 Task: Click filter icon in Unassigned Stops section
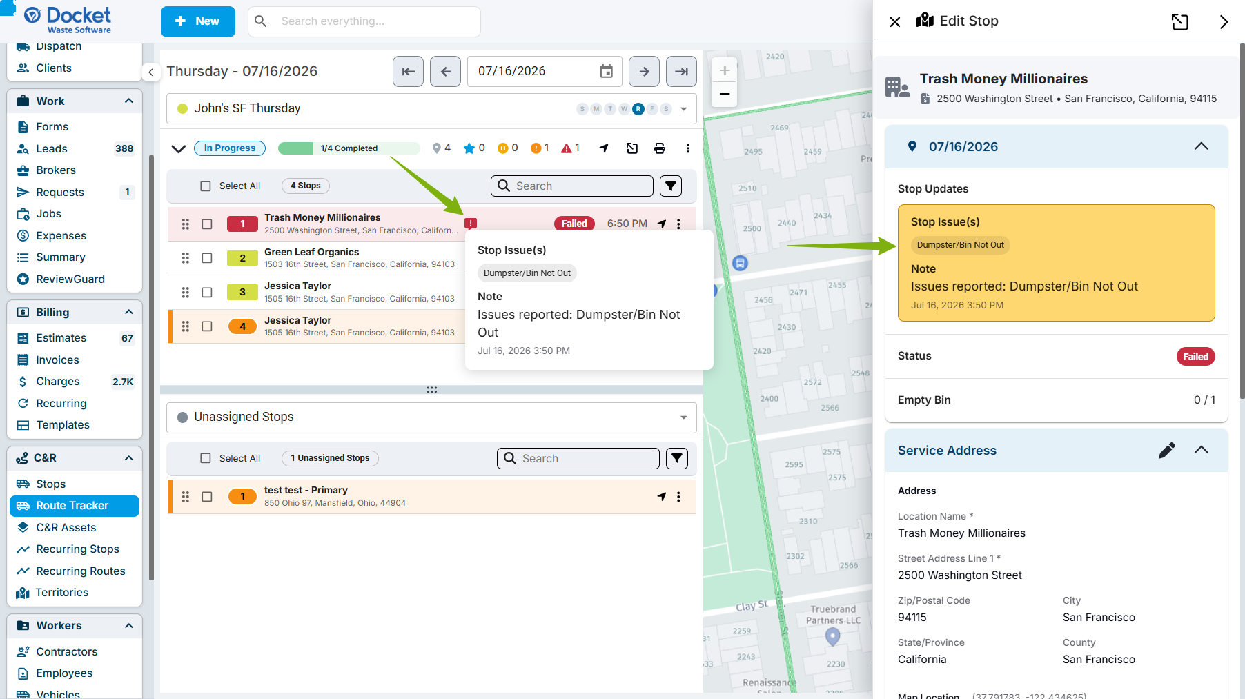677,459
